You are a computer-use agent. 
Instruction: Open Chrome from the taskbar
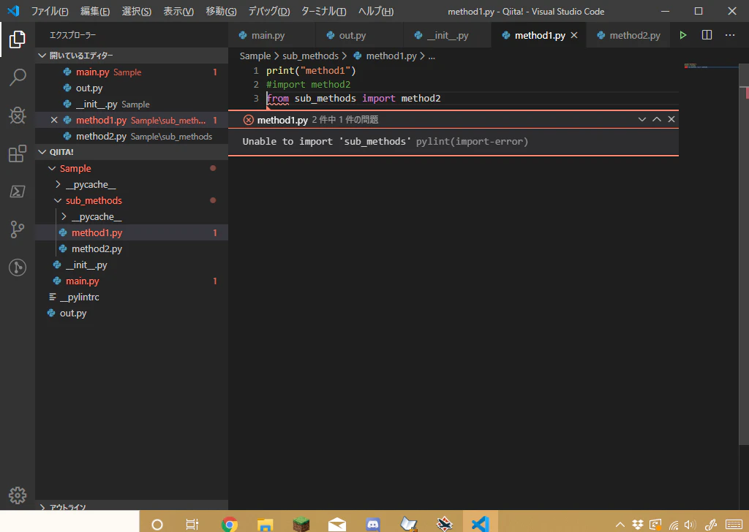click(x=229, y=525)
